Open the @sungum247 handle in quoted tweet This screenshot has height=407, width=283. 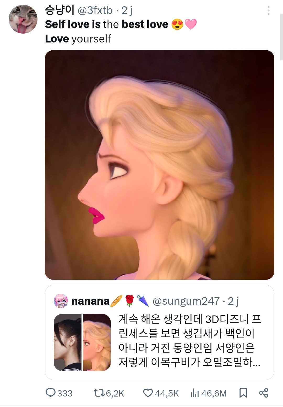(x=186, y=301)
